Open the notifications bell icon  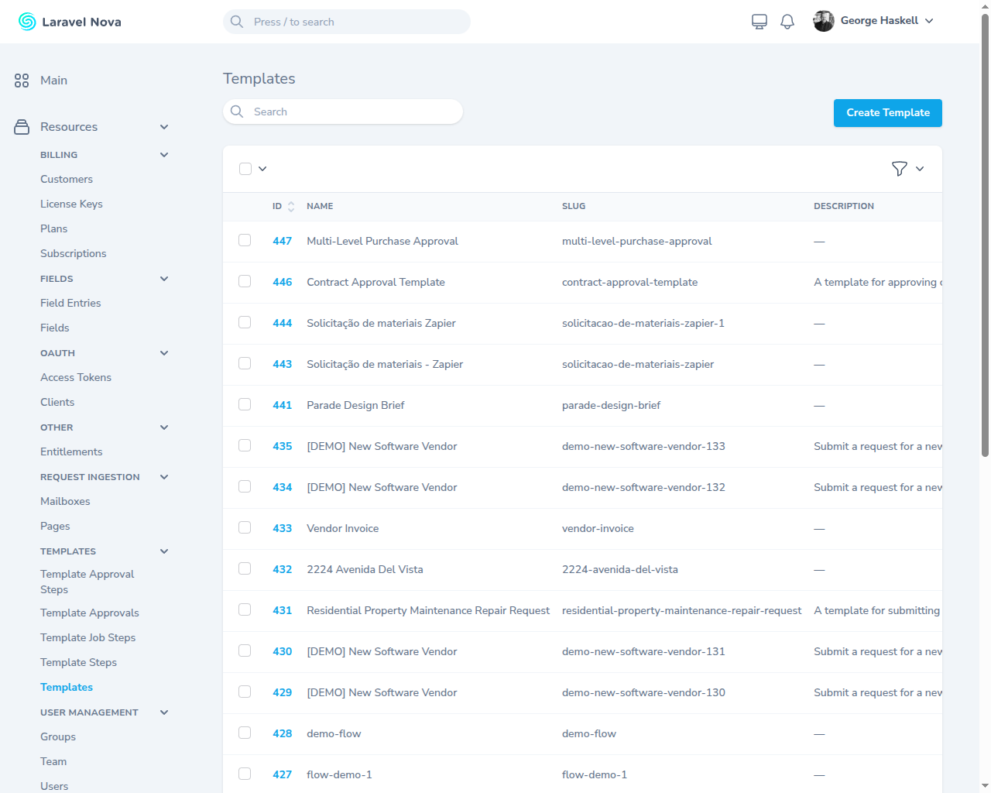click(787, 22)
